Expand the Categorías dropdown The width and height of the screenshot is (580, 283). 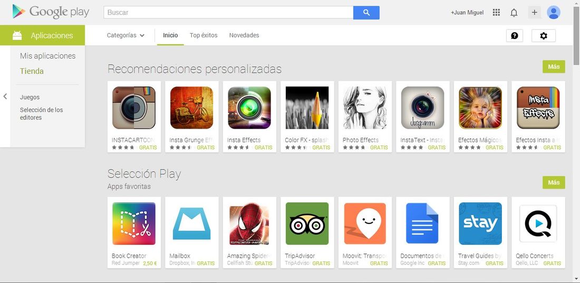[125, 35]
